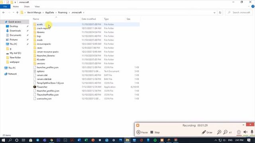Select the usercache.json file
This screenshot has height=143, width=255.
click(44, 99)
